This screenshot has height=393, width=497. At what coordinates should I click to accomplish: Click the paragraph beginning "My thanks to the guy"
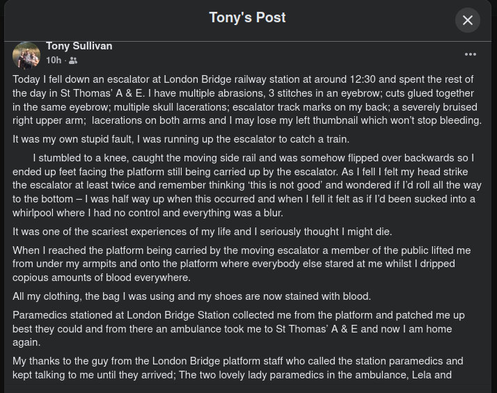point(238,368)
